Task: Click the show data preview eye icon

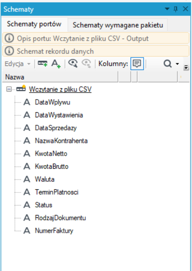Action: pyautogui.click(x=73, y=64)
